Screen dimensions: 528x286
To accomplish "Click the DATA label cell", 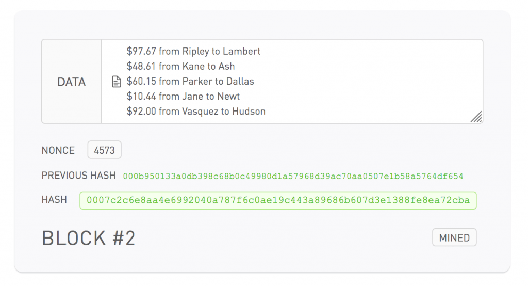I will click(71, 82).
